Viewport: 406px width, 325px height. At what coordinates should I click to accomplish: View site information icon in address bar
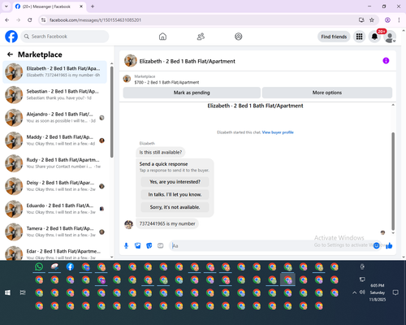(43, 19)
